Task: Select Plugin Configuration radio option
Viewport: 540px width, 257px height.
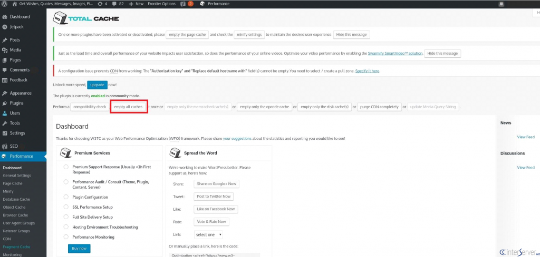Action: tap(66, 197)
